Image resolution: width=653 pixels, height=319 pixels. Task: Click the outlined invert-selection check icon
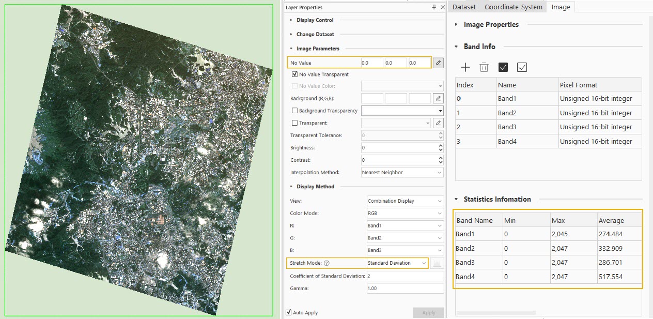522,67
